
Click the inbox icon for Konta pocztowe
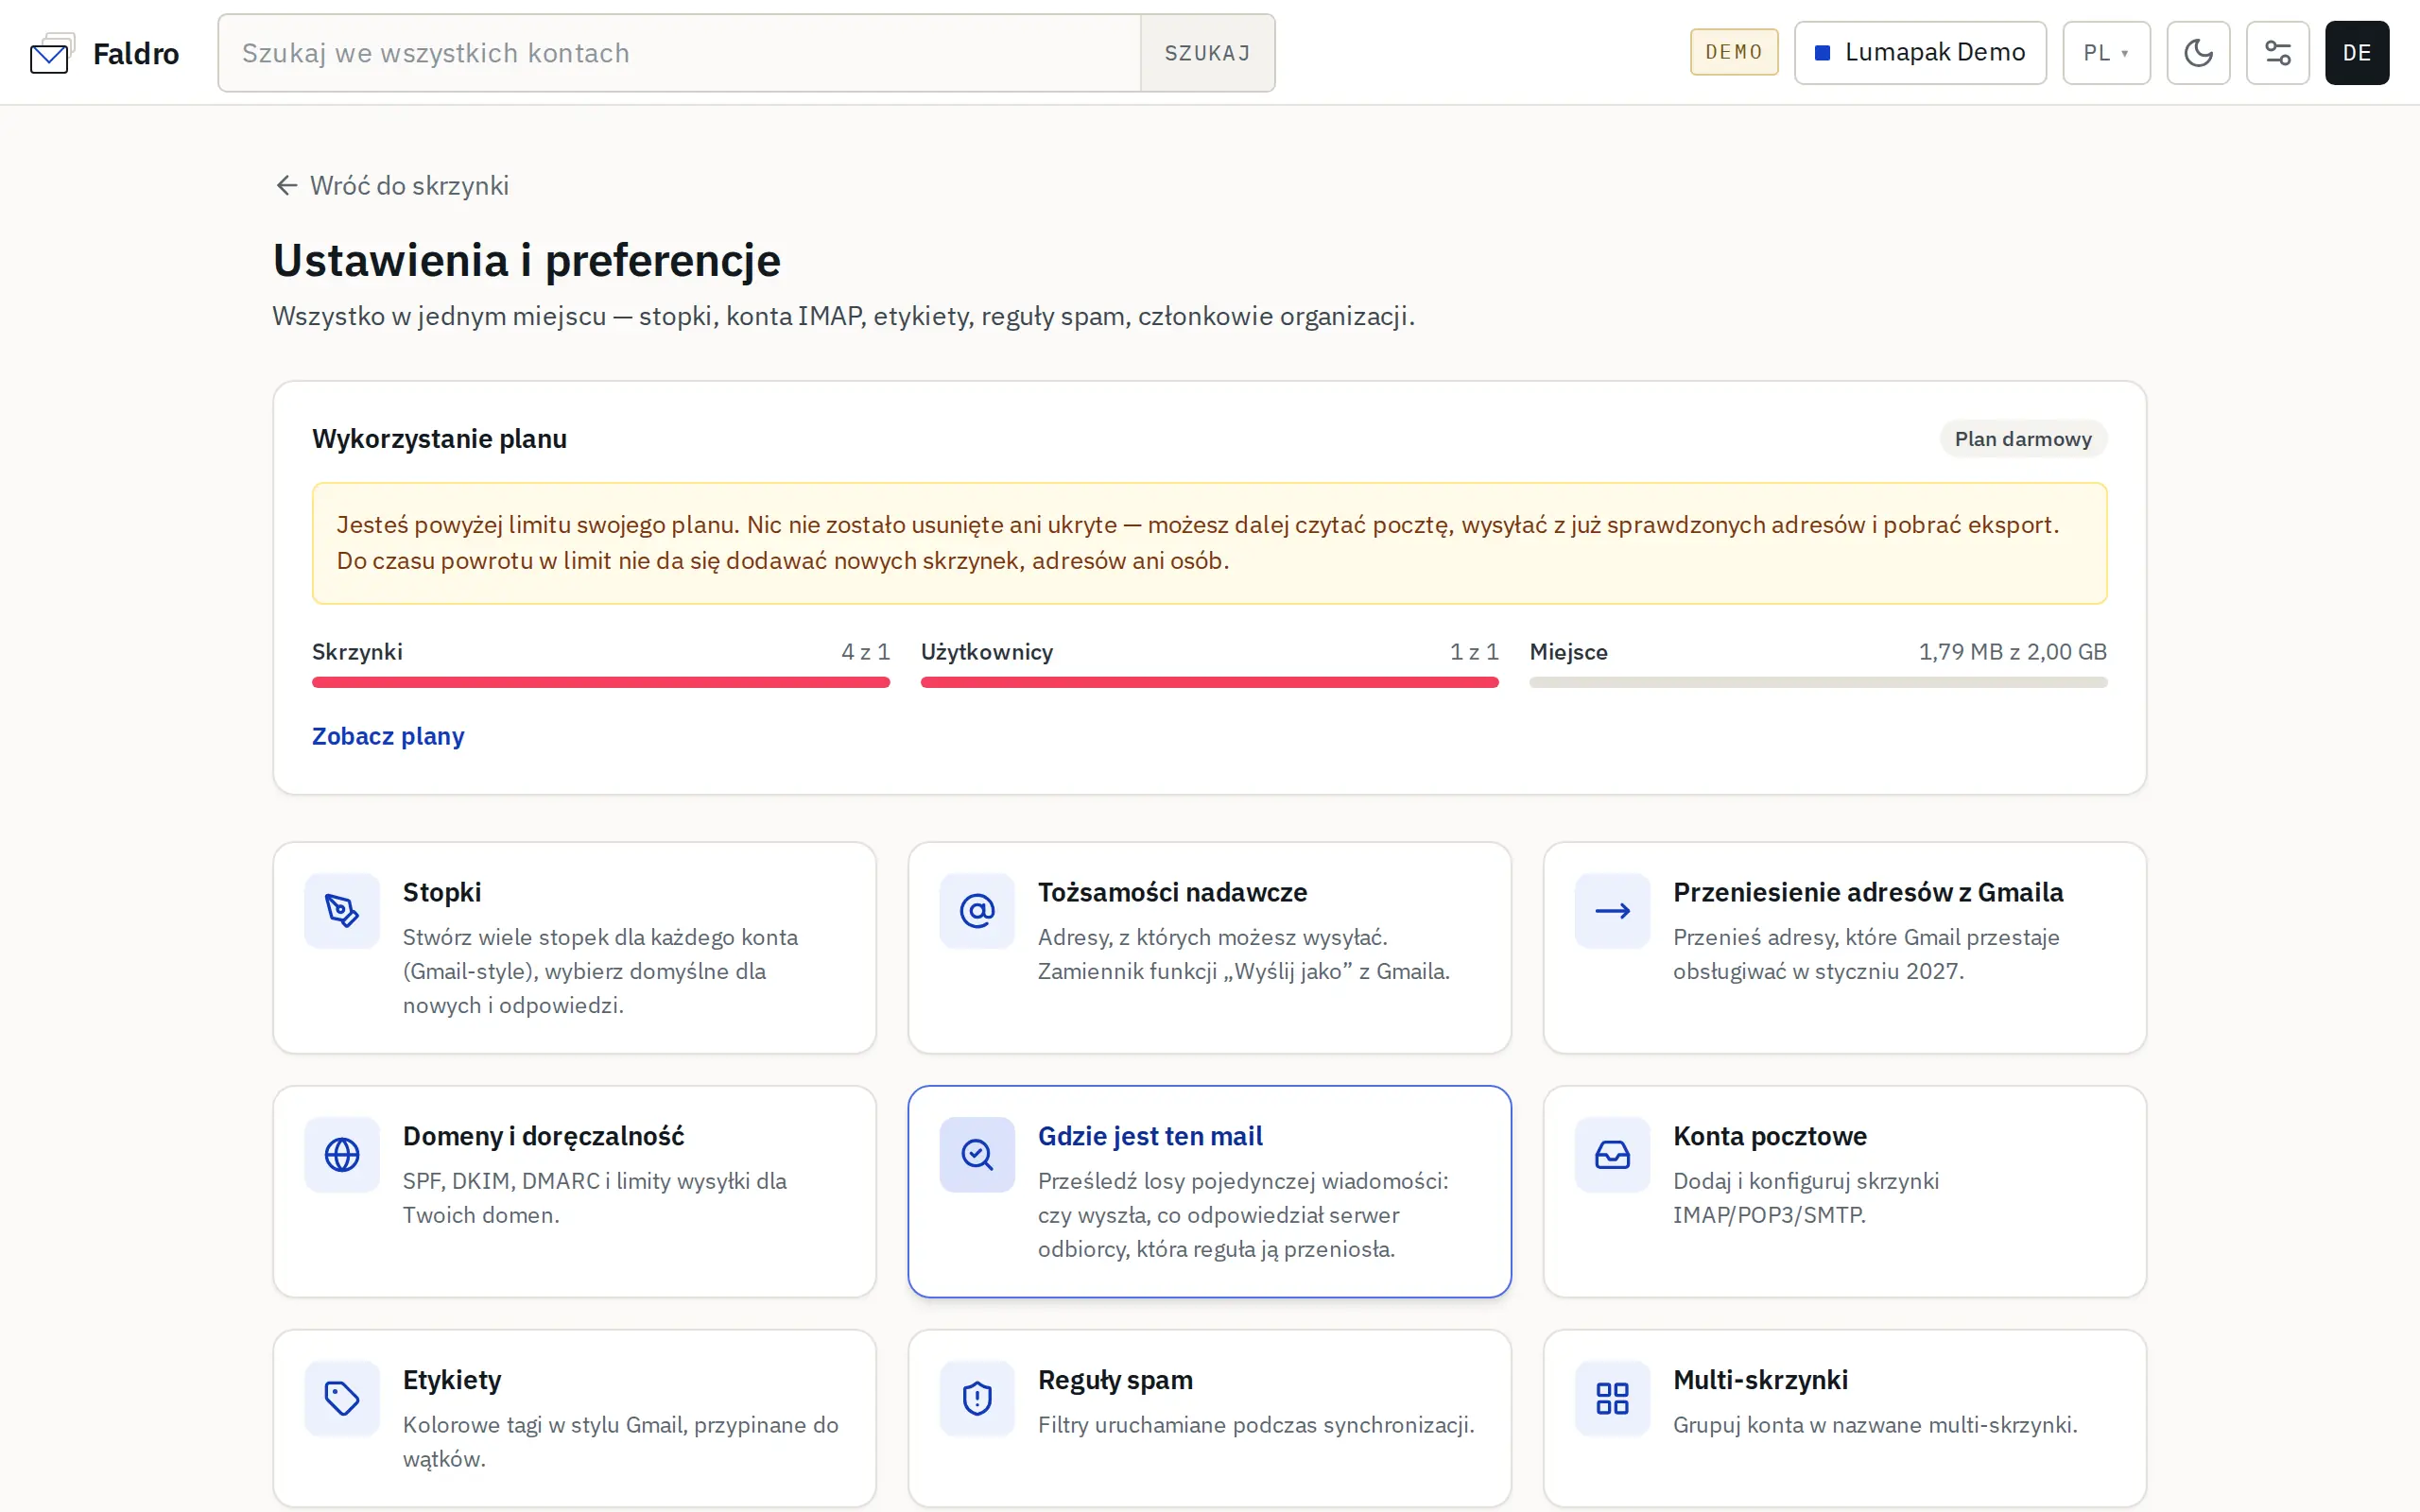tap(1612, 1155)
